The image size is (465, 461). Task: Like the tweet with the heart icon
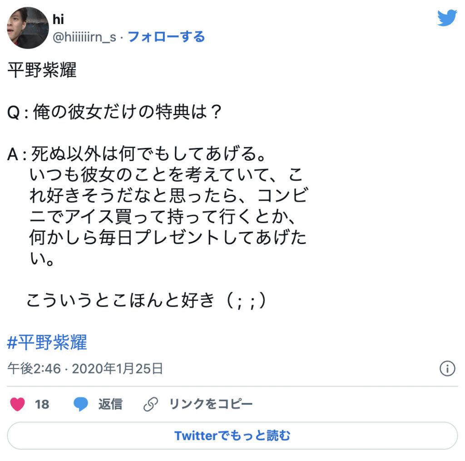click(x=18, y=404)
